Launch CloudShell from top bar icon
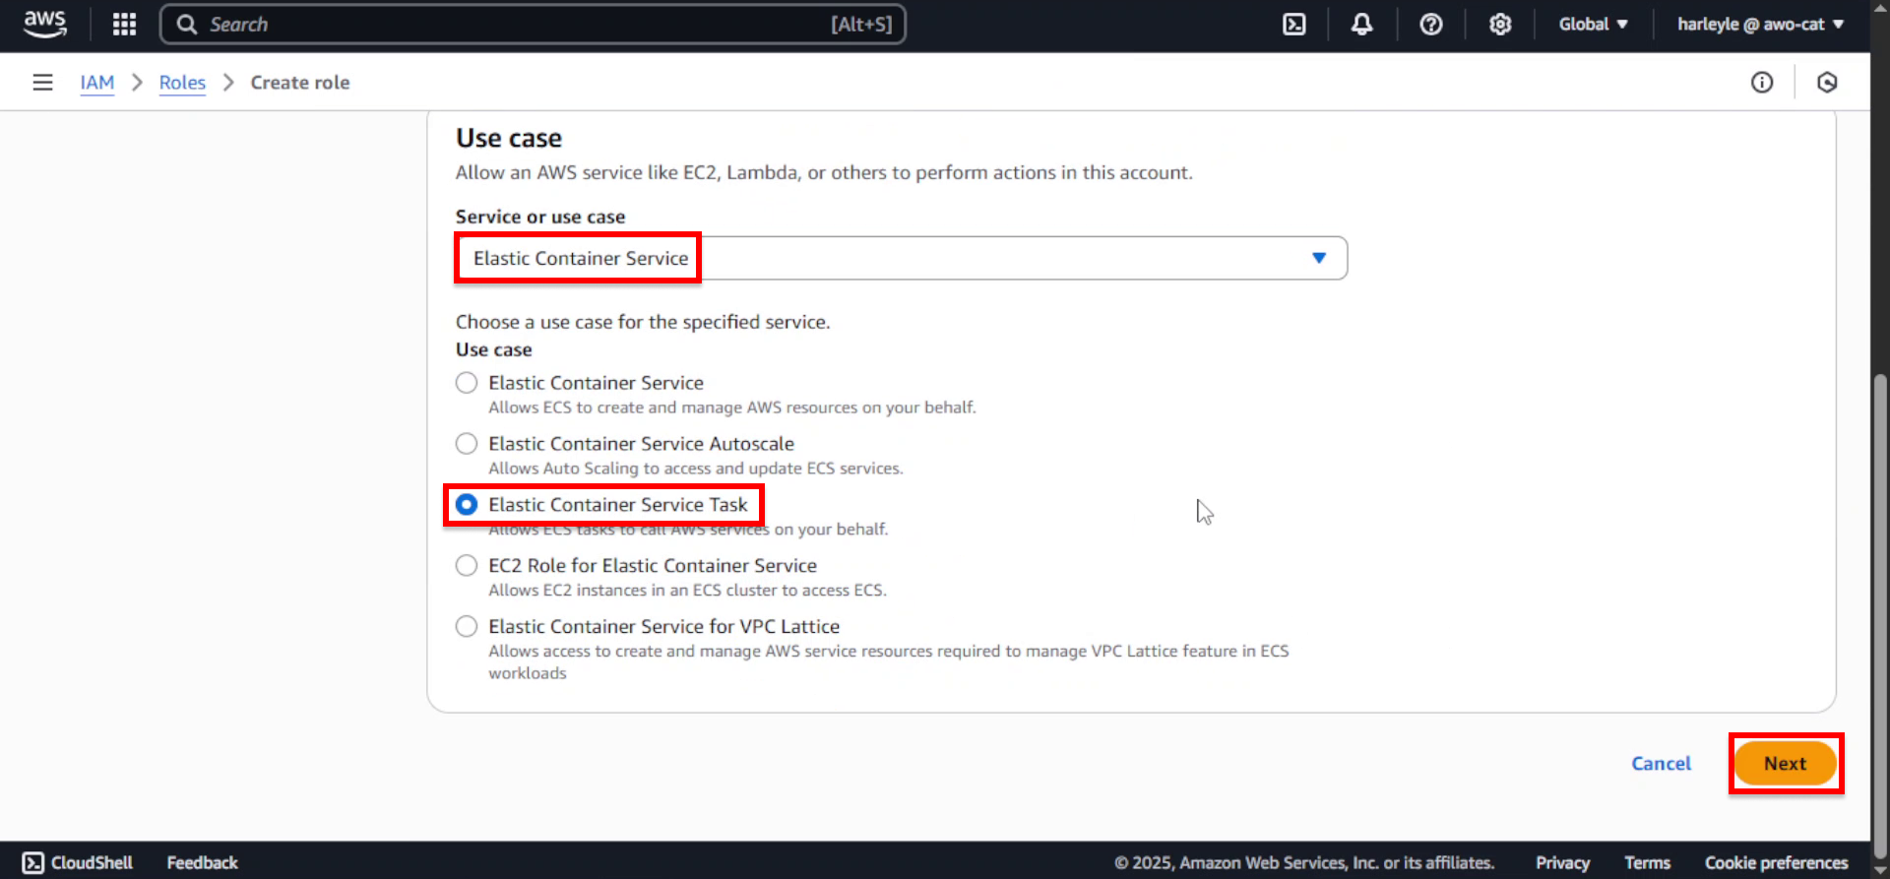The width and height of the screenshot is (1890, 879). pyautogui.click(x=1293, y=24)
